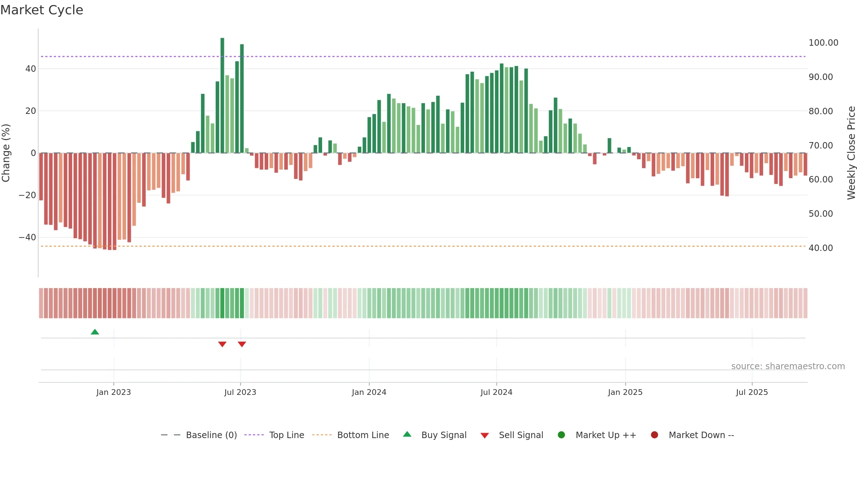Click the 100.00 price tick label
Viewport: 857px width, 482px height.
pos(823,43)
